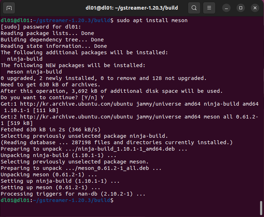The height and width of the screenshot is (217, 264).
Task: Click 'Unpacking ninja-build (1.10.1-1) ...' line
Action: [59, 155]
